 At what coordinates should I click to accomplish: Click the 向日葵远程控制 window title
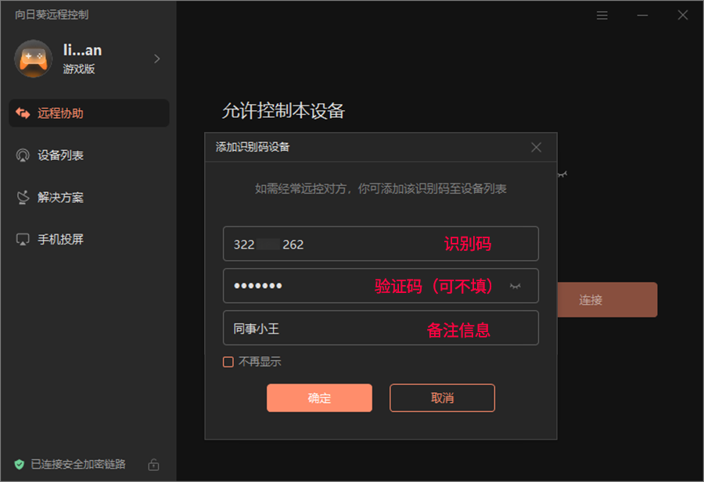tap(52, 15)
